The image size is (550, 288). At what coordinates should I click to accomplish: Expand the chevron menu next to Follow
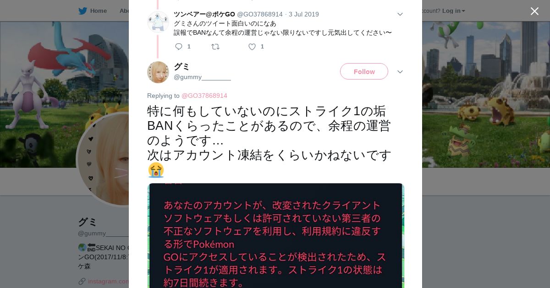point(400,72)
